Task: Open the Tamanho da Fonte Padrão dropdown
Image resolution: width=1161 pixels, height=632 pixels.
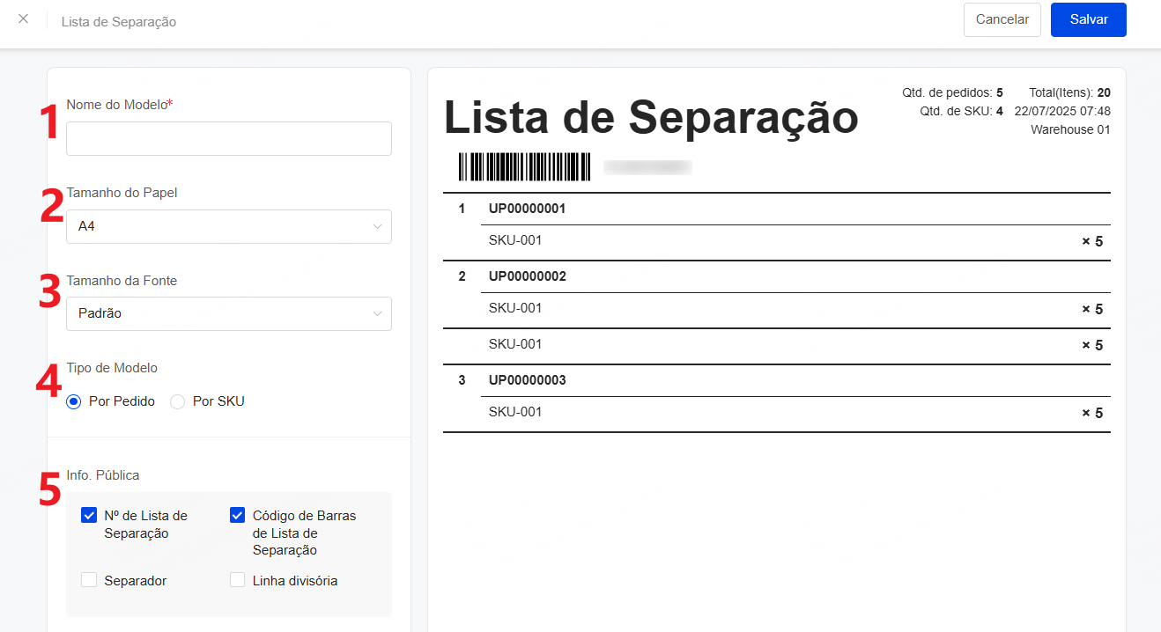Action: click(229, 313)
